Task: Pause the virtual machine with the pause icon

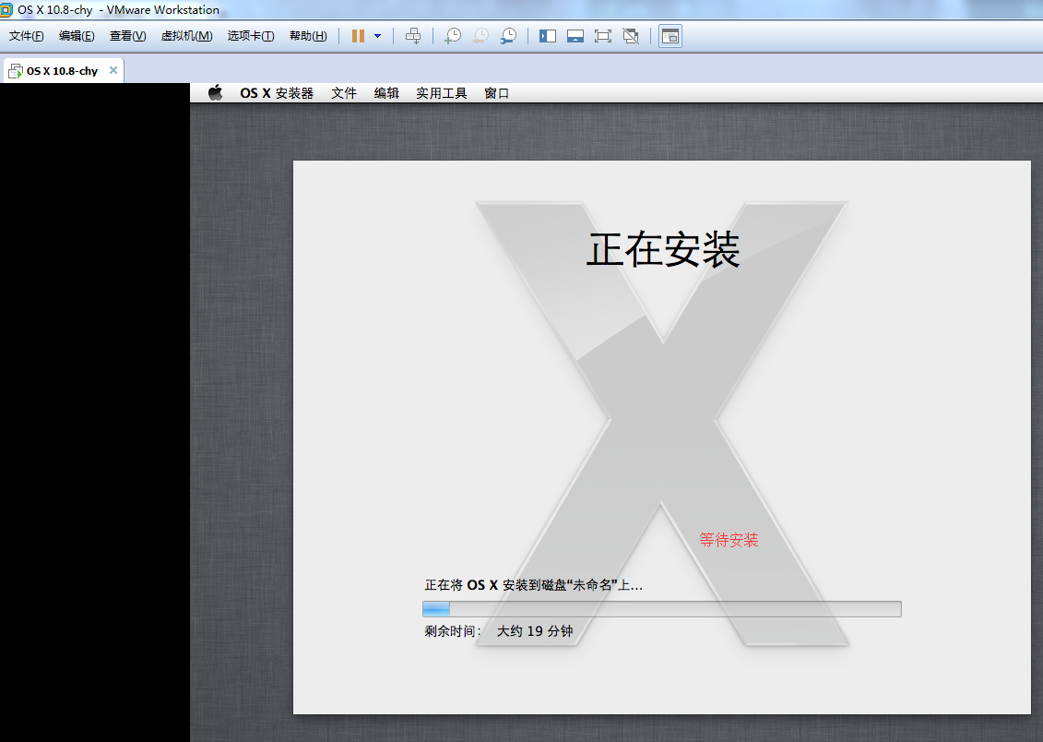Action: point(358,36)
